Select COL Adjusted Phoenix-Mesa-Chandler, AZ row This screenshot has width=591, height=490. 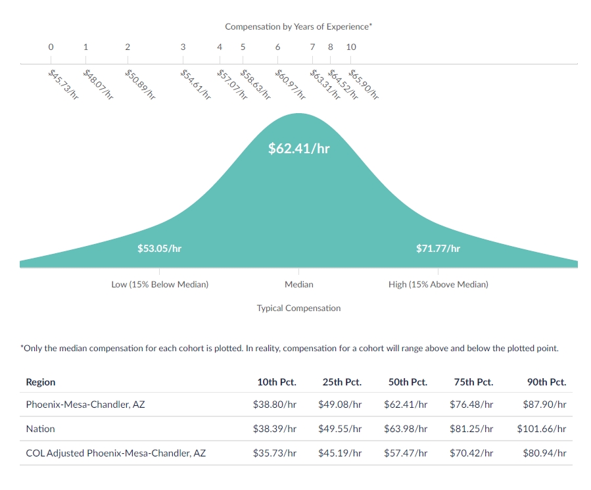coord(296,453)
